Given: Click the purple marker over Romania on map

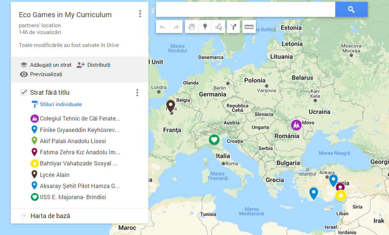Looking at the screenshot, I should pos(296,125).
